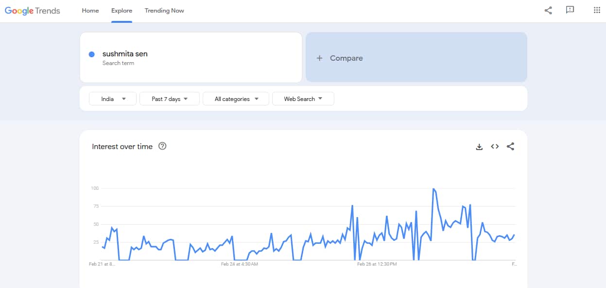Open the Google apps grid
Image resolution: width=606 pixels, height=288 pixels.
(x=597, y=10)
